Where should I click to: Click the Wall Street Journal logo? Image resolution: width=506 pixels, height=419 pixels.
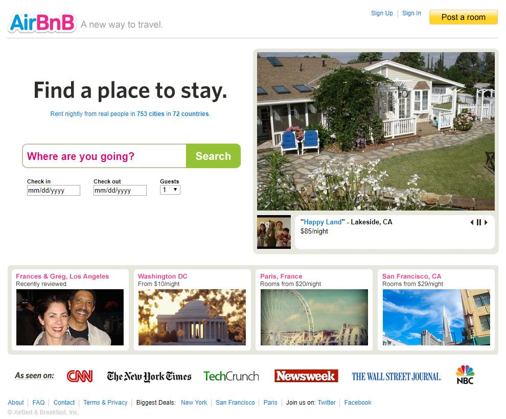[396, 377]
